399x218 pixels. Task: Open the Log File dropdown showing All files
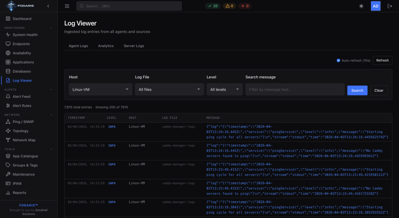[x=169, y=89]
